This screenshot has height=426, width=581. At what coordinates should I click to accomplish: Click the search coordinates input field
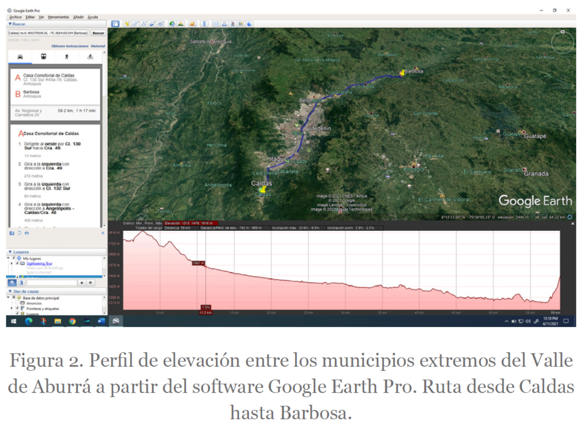(49, 33)
